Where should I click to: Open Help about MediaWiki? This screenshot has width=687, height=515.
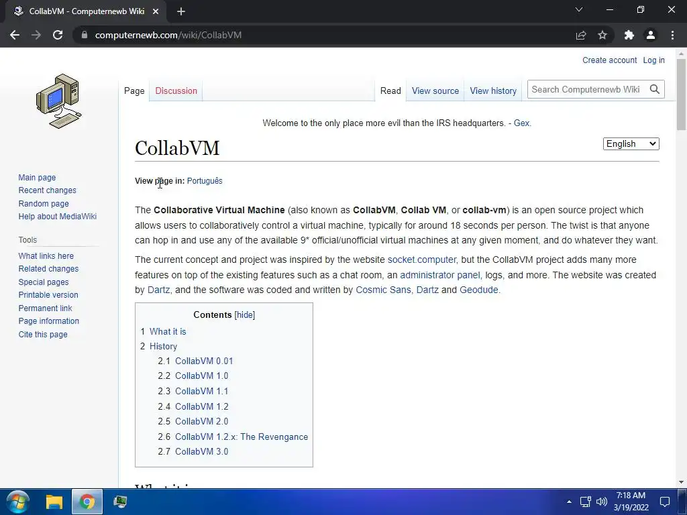[x=58, y=217]
